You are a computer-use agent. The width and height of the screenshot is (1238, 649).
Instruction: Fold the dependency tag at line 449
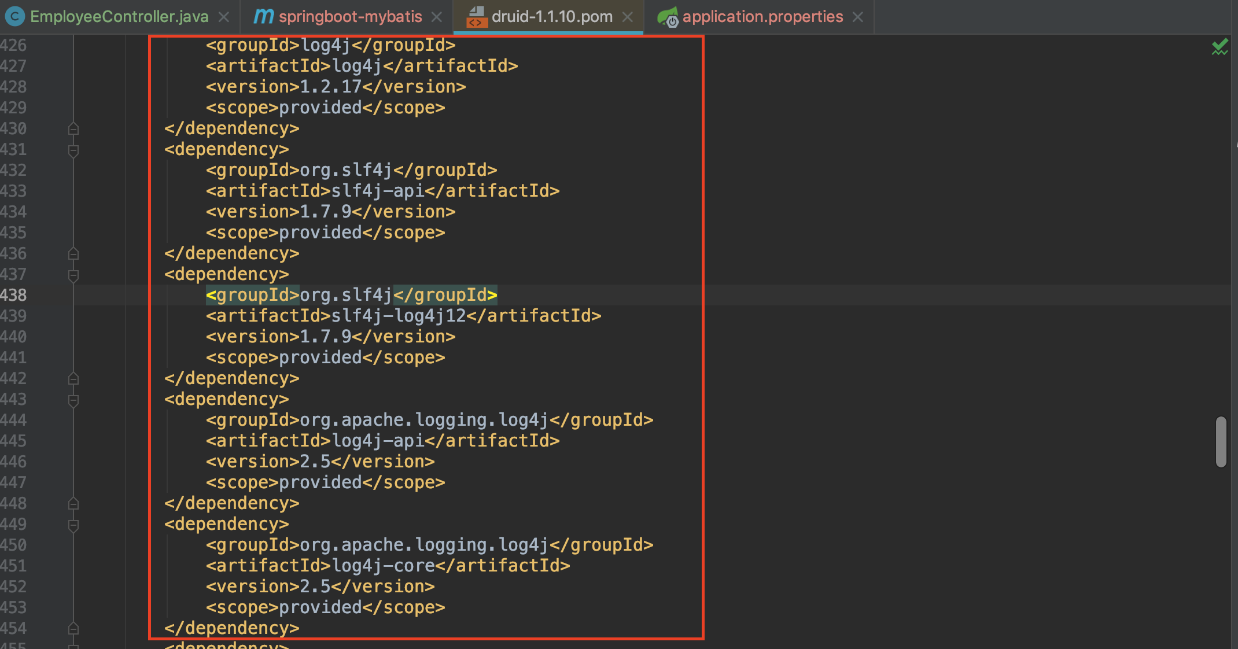pos(73,525)
